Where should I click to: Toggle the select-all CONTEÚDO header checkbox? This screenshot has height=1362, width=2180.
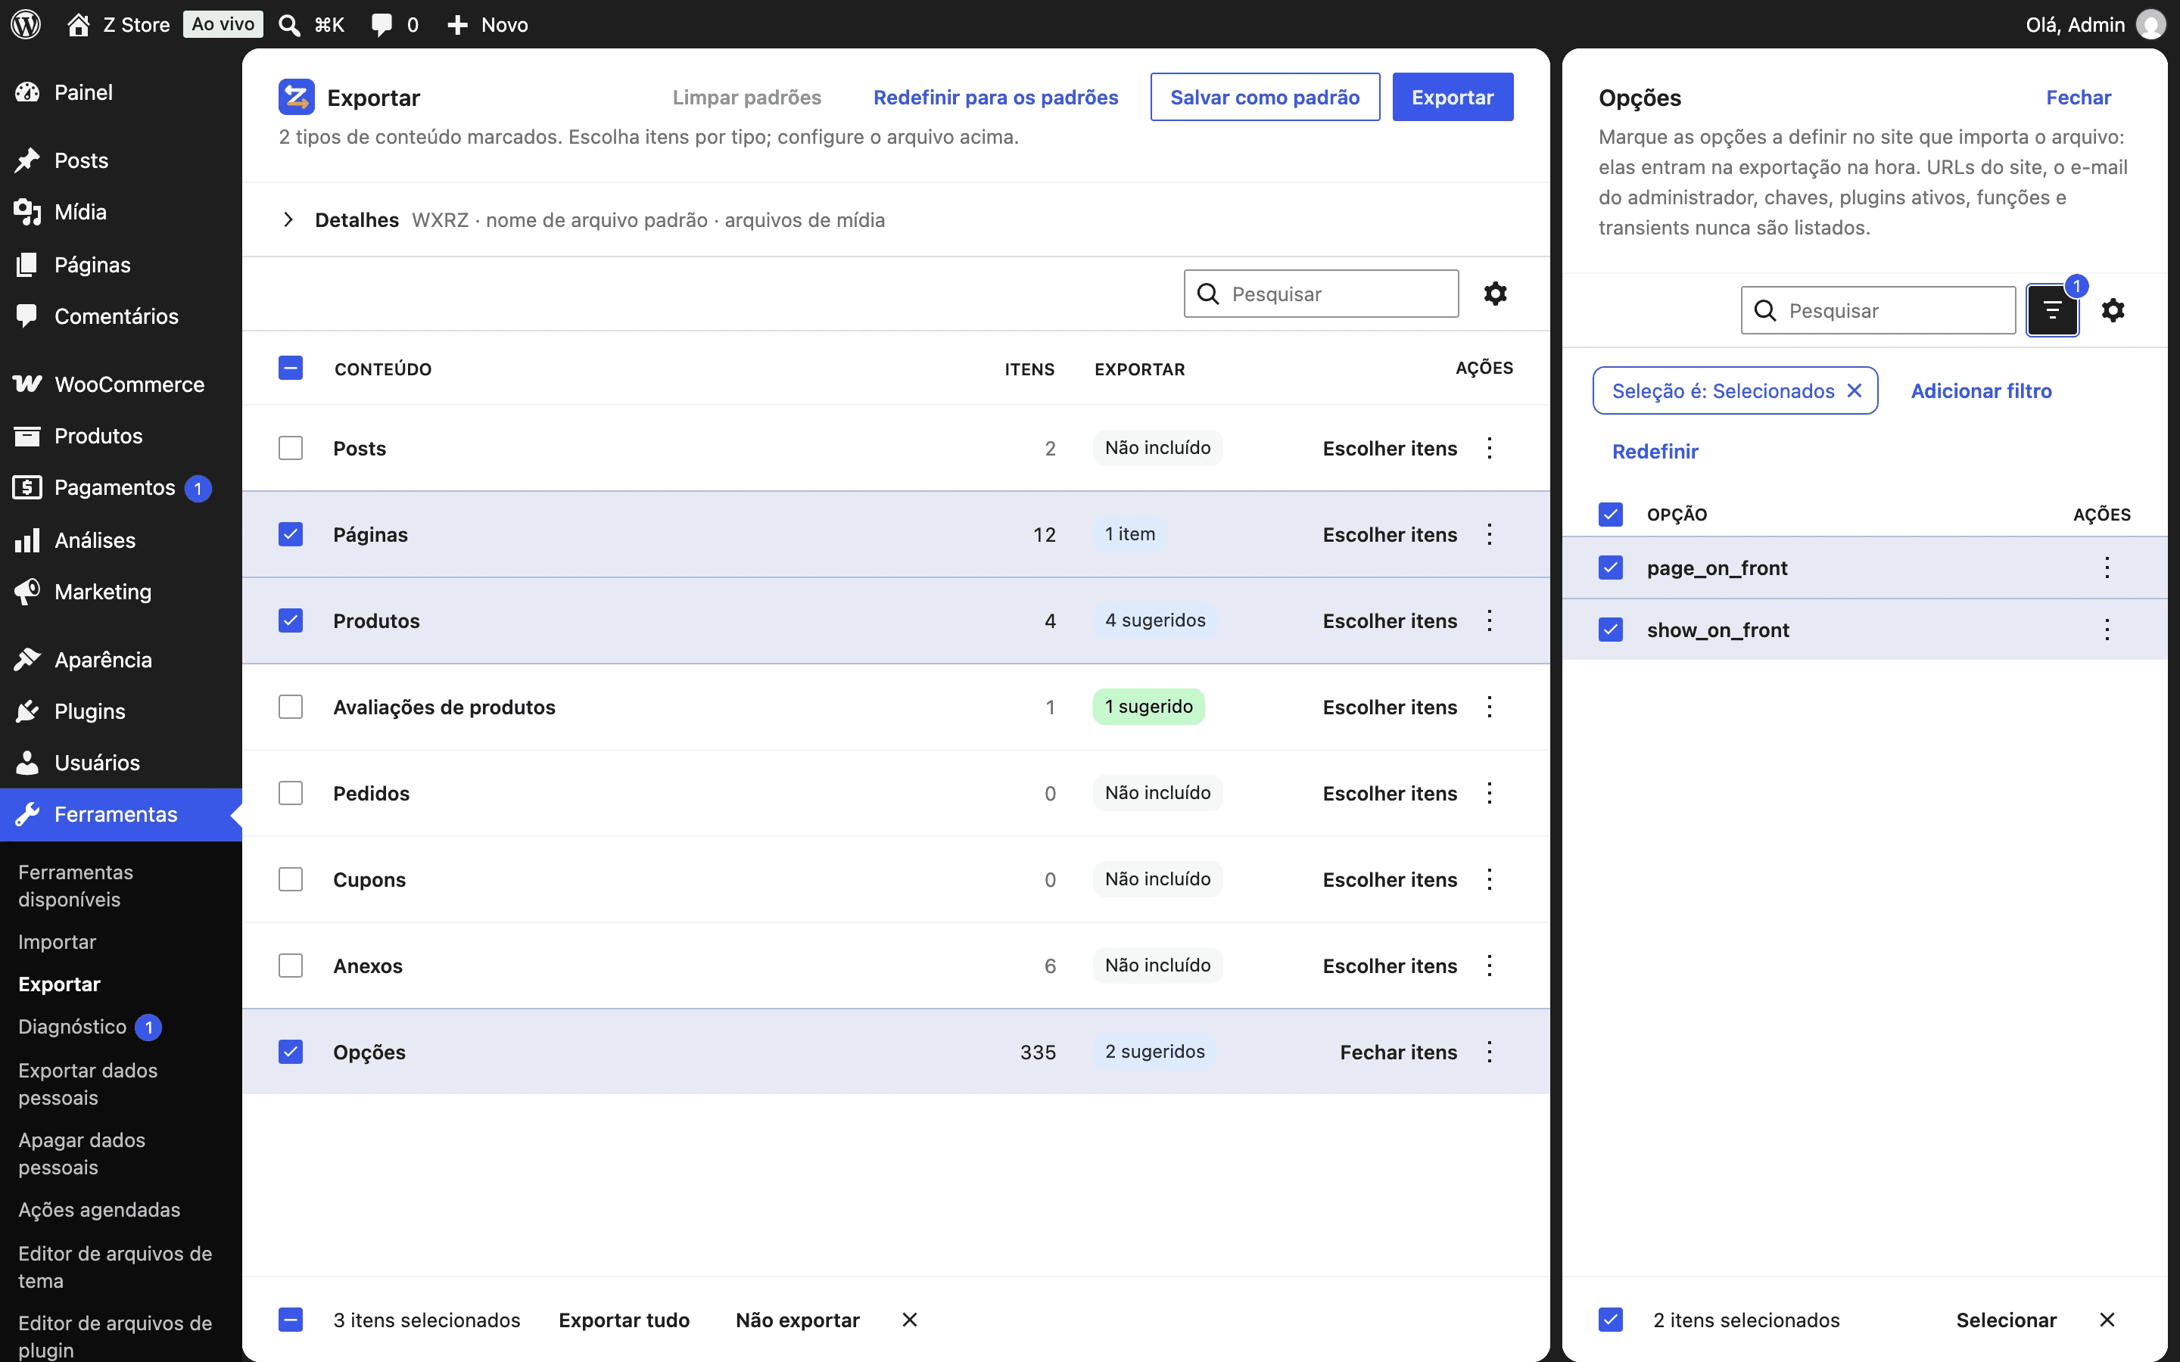point(290,368)
